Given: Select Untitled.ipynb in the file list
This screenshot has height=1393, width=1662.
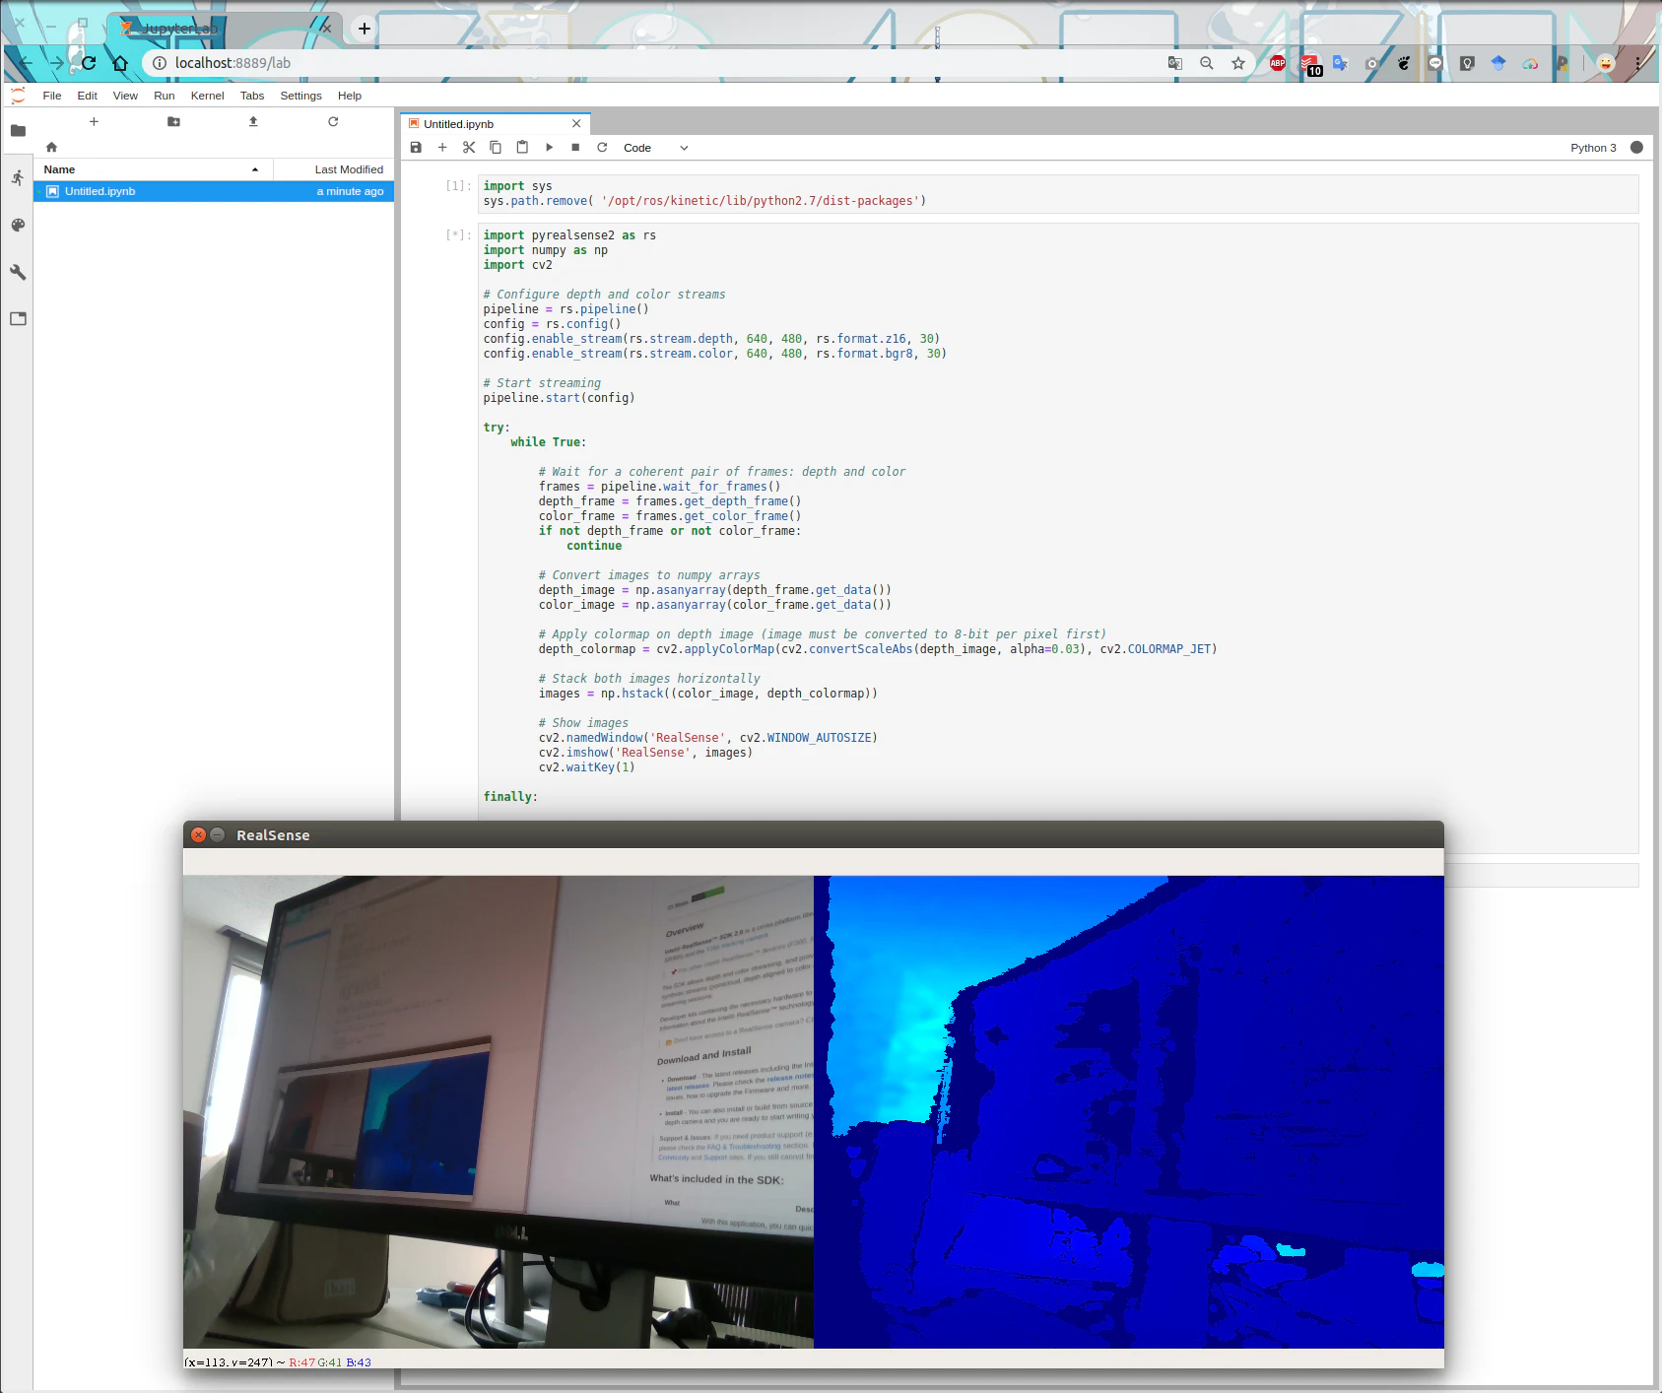Looking at the screenshot, I should click(x=214, y=191).
